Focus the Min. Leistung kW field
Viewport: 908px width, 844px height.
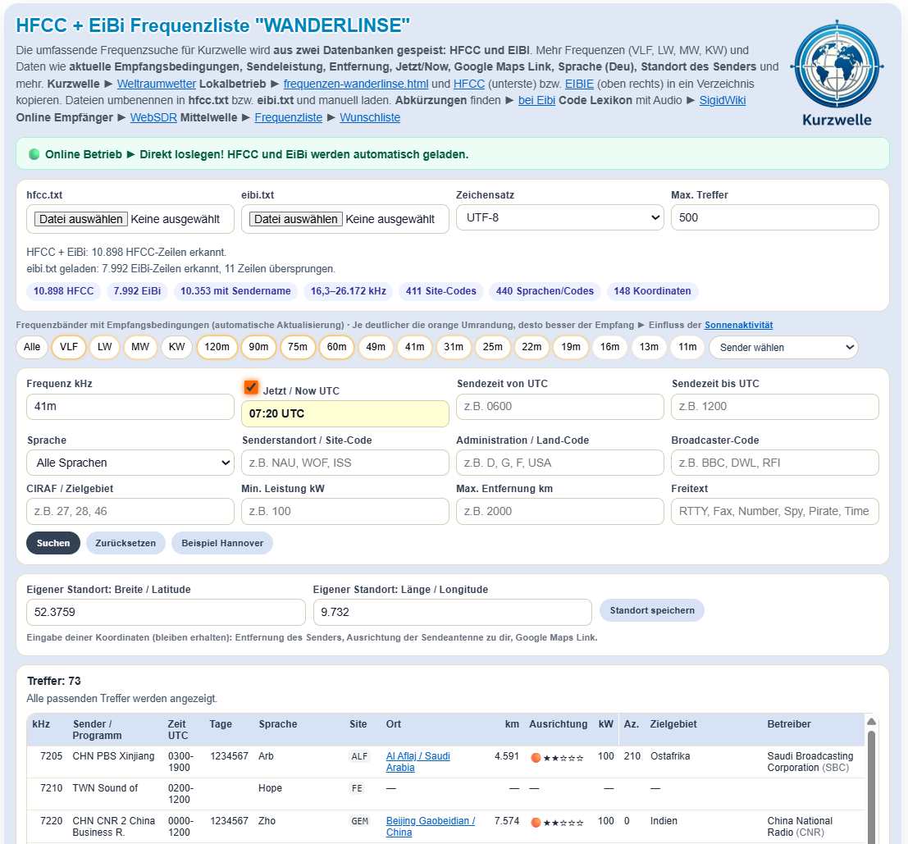click(345, 511)
